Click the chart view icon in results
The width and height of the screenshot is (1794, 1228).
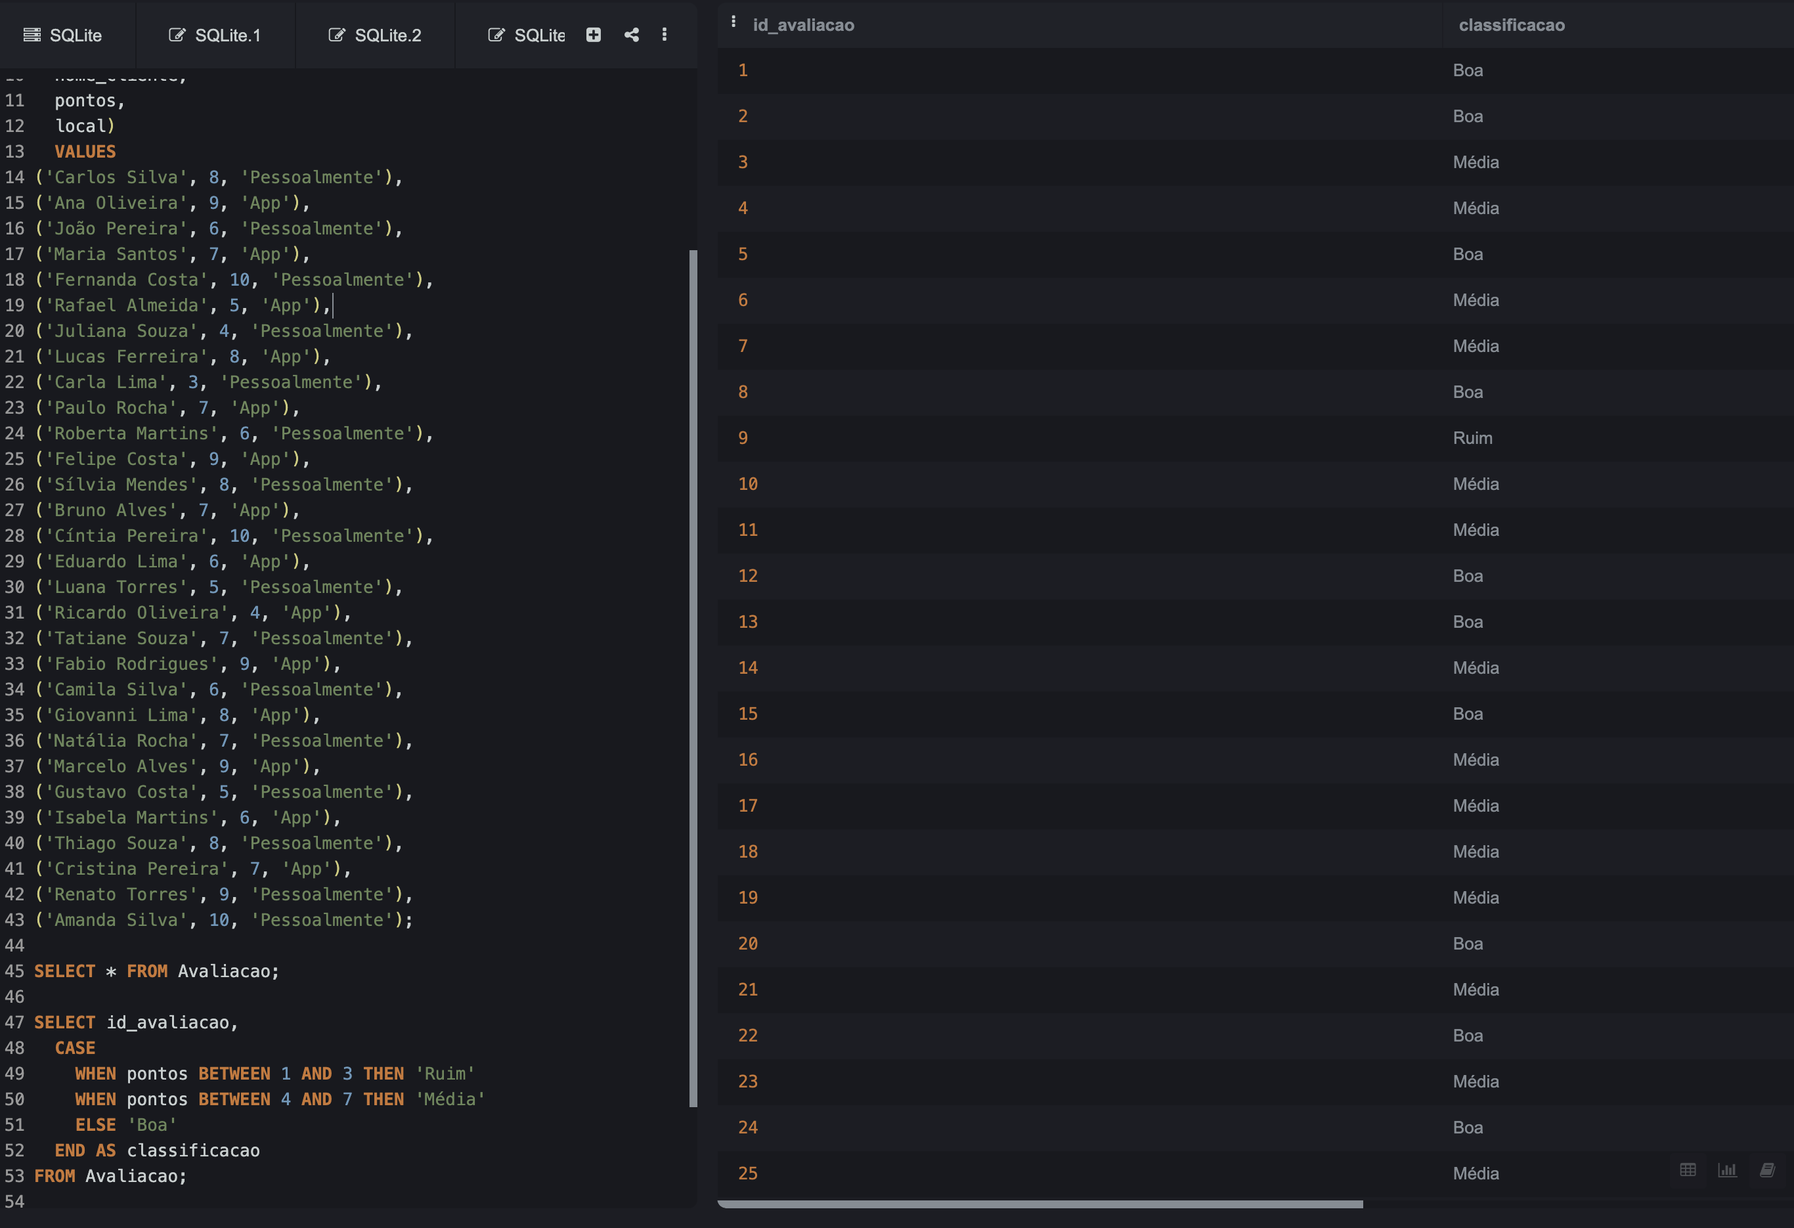tap(1728, 1171)
